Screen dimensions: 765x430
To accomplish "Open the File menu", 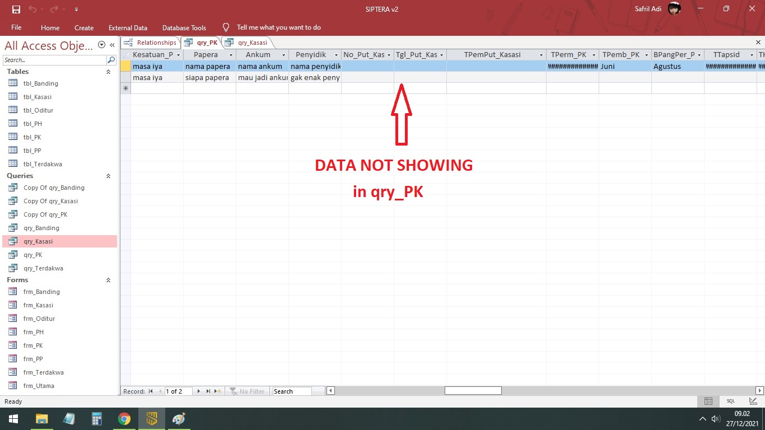I will point(16,27).
